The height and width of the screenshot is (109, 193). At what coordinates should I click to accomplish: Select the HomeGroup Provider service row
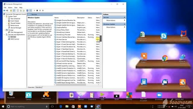pyautogui.click(x=77, y=35)
